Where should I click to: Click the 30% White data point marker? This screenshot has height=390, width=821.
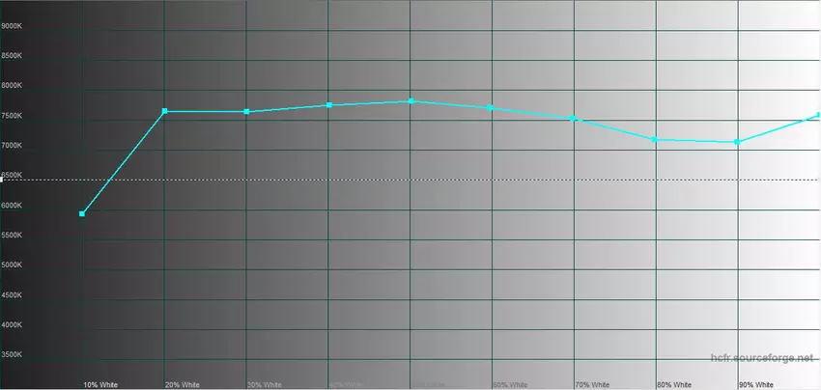click(x=247, y=112)
